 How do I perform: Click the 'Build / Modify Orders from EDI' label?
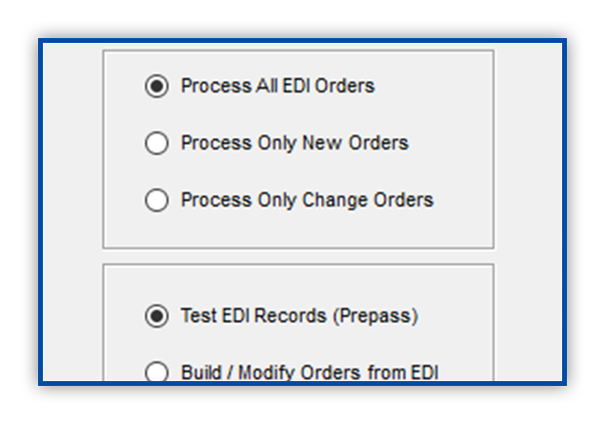(310, 373)
